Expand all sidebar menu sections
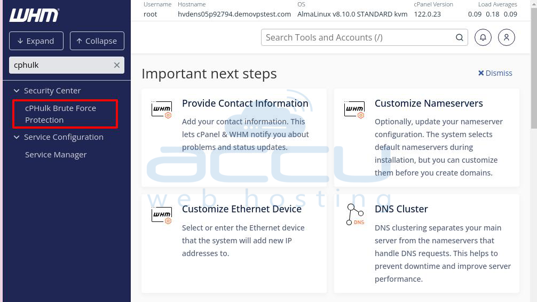This screenshot has height=302, width=537. tap(36, 41)
